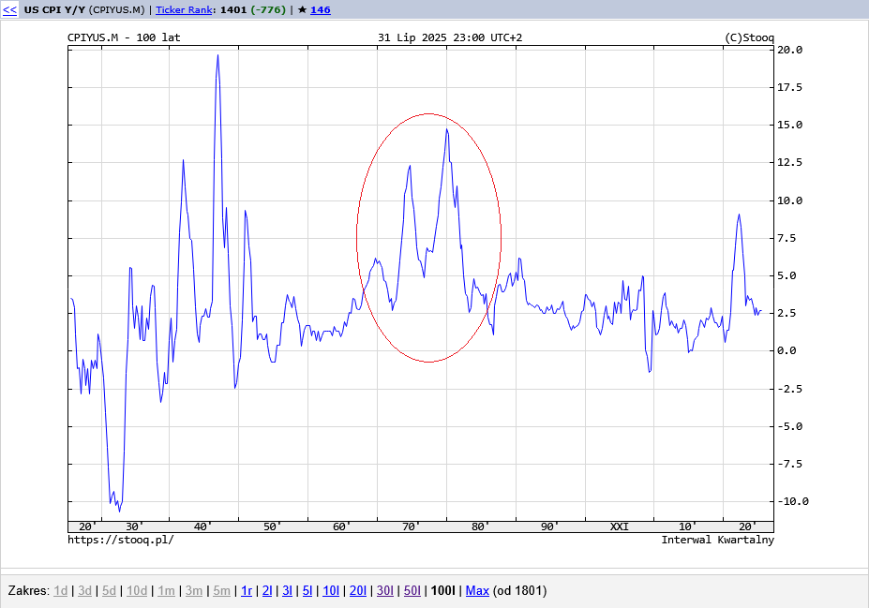Select the Max range link
Image resolution: width=869 pixels, height=608 pixels.
[477, 591]
